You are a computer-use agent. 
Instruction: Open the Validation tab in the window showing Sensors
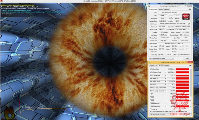coord(167,66)
